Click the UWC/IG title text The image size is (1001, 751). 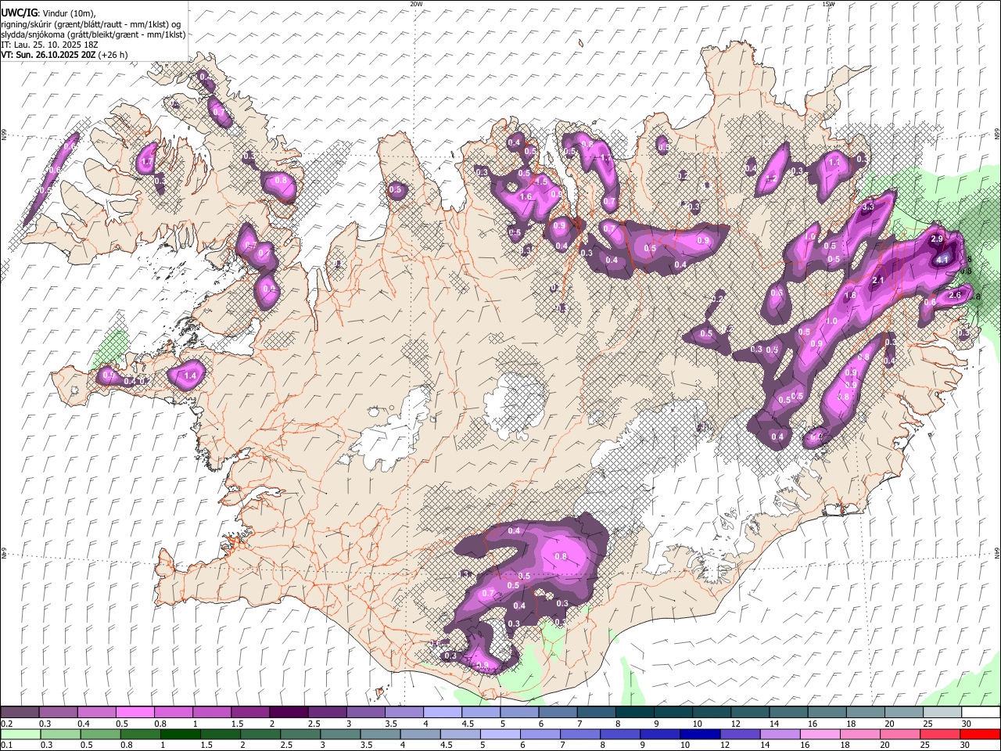(x=19, y=13)
